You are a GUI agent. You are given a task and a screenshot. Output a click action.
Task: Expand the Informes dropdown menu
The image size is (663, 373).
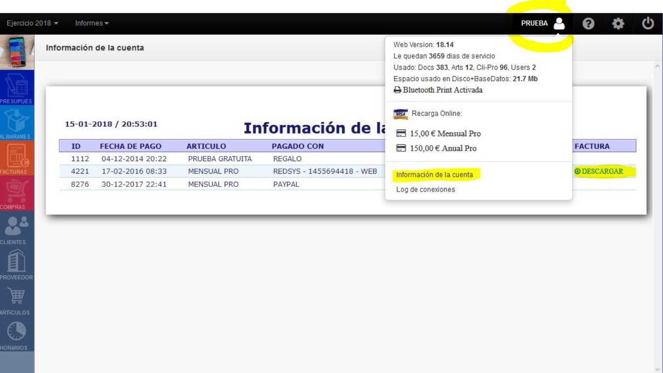click(x=92, y=23)
